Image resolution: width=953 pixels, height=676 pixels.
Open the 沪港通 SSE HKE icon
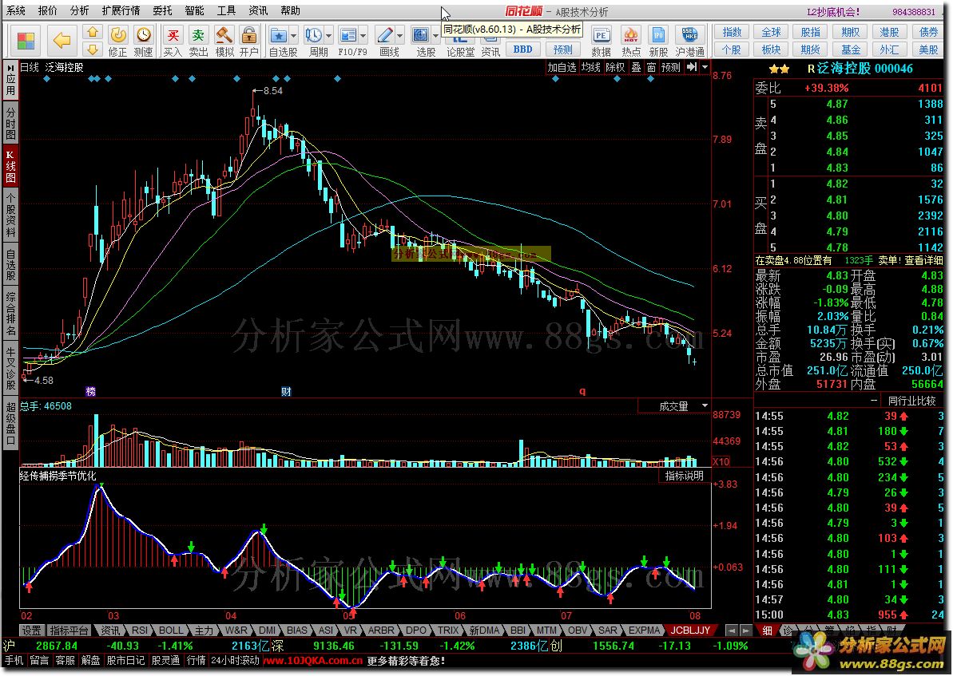[x=689, y=34]
